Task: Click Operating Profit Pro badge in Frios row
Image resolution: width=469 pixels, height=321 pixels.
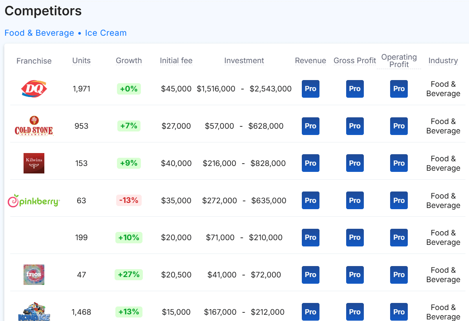Action: [399, 275]
